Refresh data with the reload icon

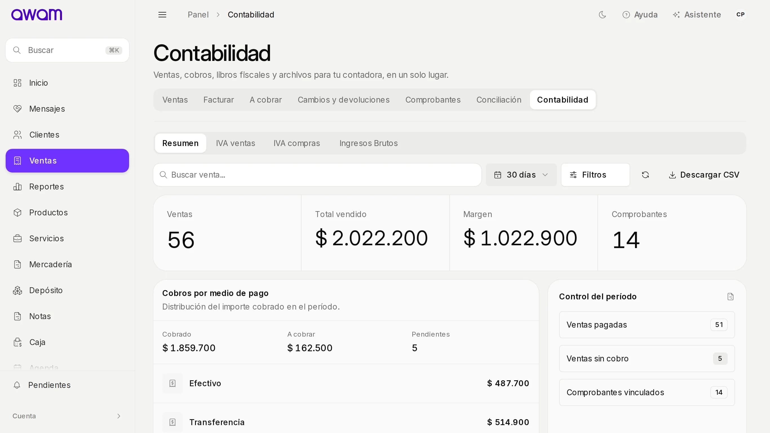[x=645, y=174]
